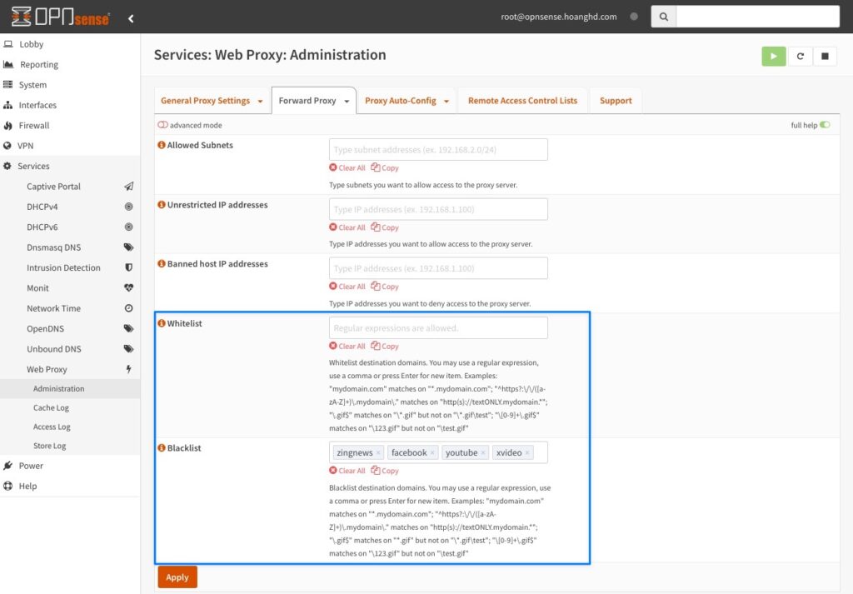Copy the Whitelist entries
This screenshot has height=594, width=853.
pos(385,346)
